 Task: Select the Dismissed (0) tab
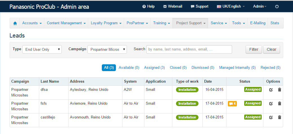click(x=203, y=68)
